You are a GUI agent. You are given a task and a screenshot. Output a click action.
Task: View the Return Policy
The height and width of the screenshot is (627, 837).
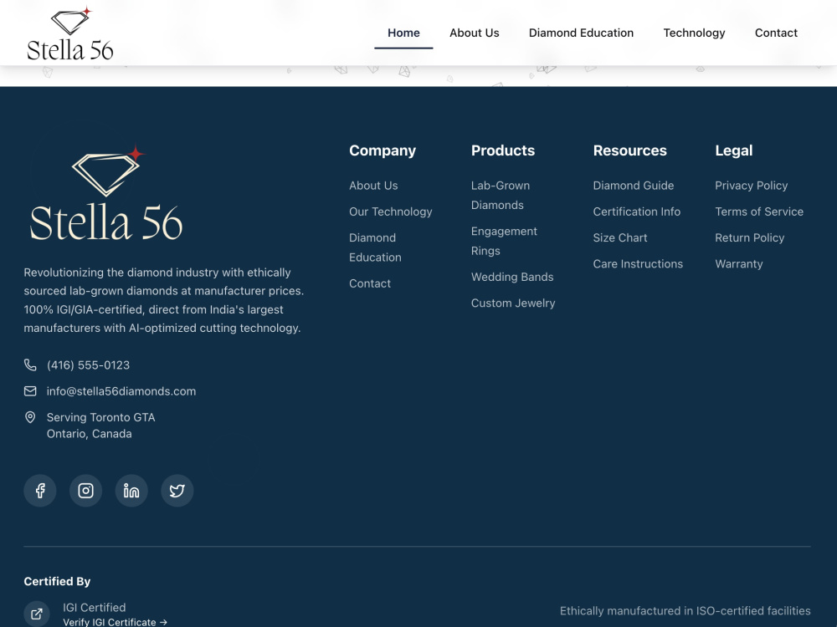749,237
